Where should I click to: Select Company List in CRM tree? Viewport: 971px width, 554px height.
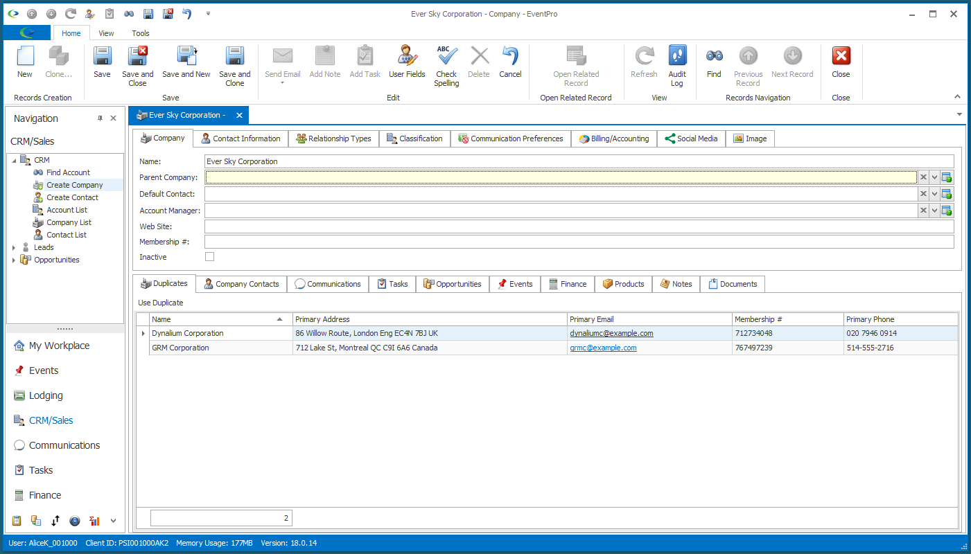tap(69, 222)
